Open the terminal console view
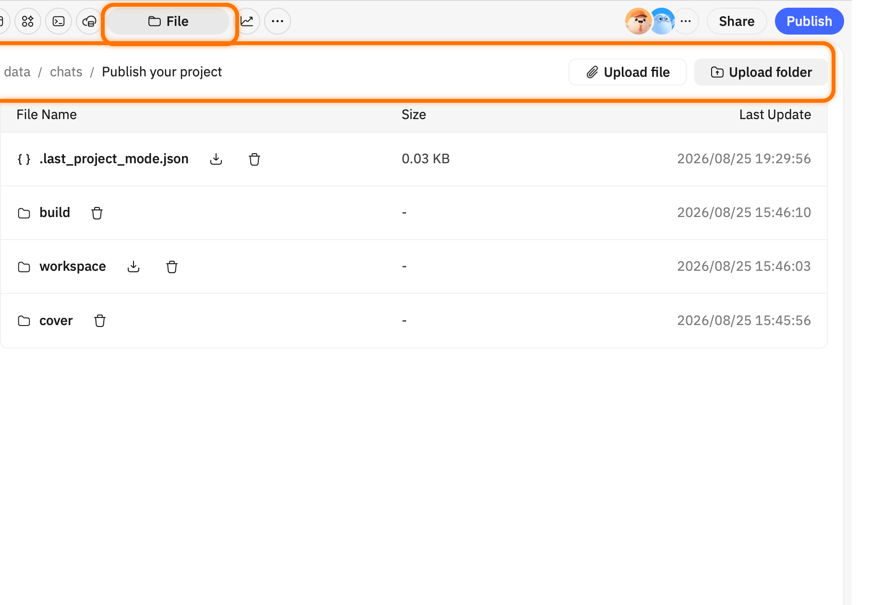The image size is (871, 605). [59, 21]
